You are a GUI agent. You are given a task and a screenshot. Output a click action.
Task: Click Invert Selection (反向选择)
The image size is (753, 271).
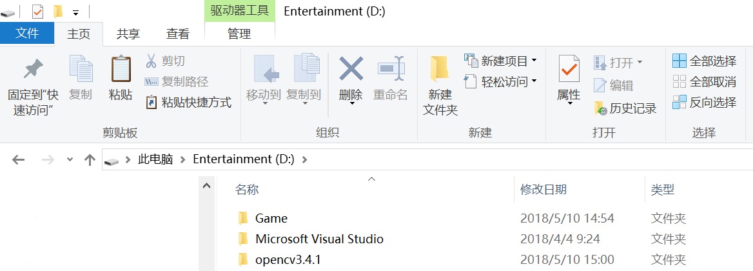704,103
